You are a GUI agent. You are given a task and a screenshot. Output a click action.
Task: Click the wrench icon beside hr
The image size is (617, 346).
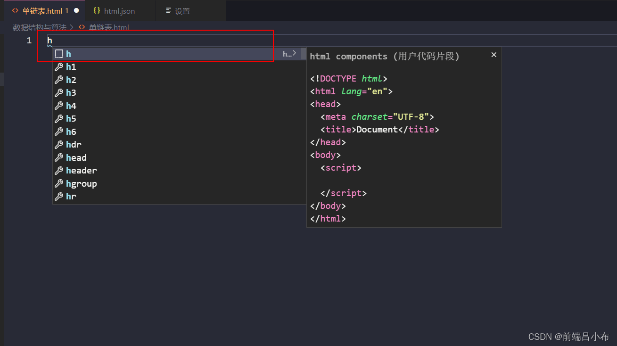coord(59,197)
